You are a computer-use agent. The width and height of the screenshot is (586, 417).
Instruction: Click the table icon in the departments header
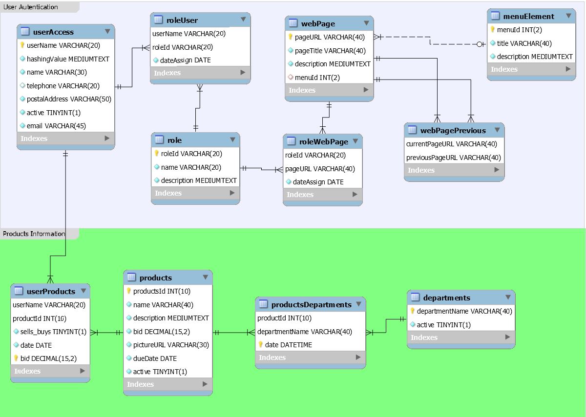(415, 298)
